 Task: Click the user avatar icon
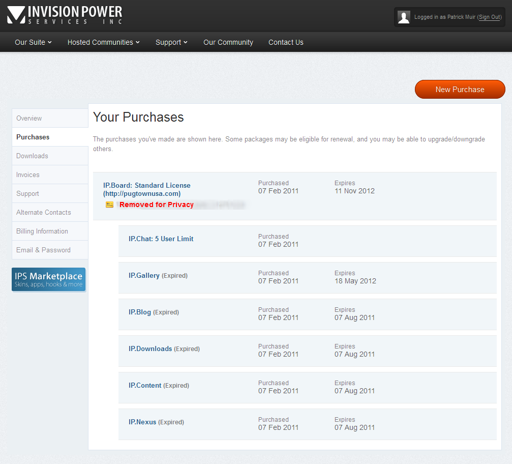pos(404,17)
